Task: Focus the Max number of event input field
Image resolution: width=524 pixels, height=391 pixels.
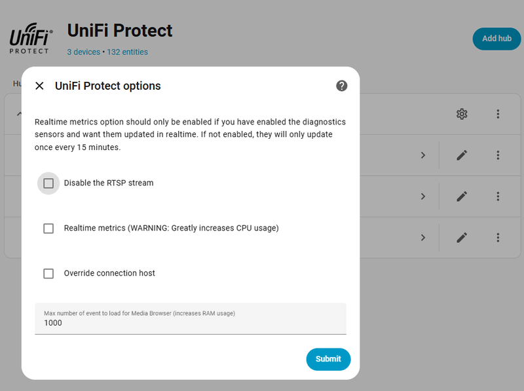Action: (190, 323)
